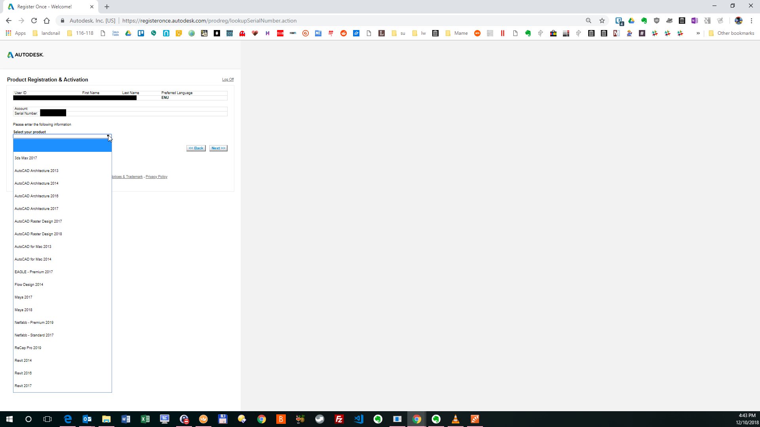This screenshot has width=760, height=427.
Task: Collapse the Select your product dropdown arrow
Action: pyautogui.click(x=109, y=136)
